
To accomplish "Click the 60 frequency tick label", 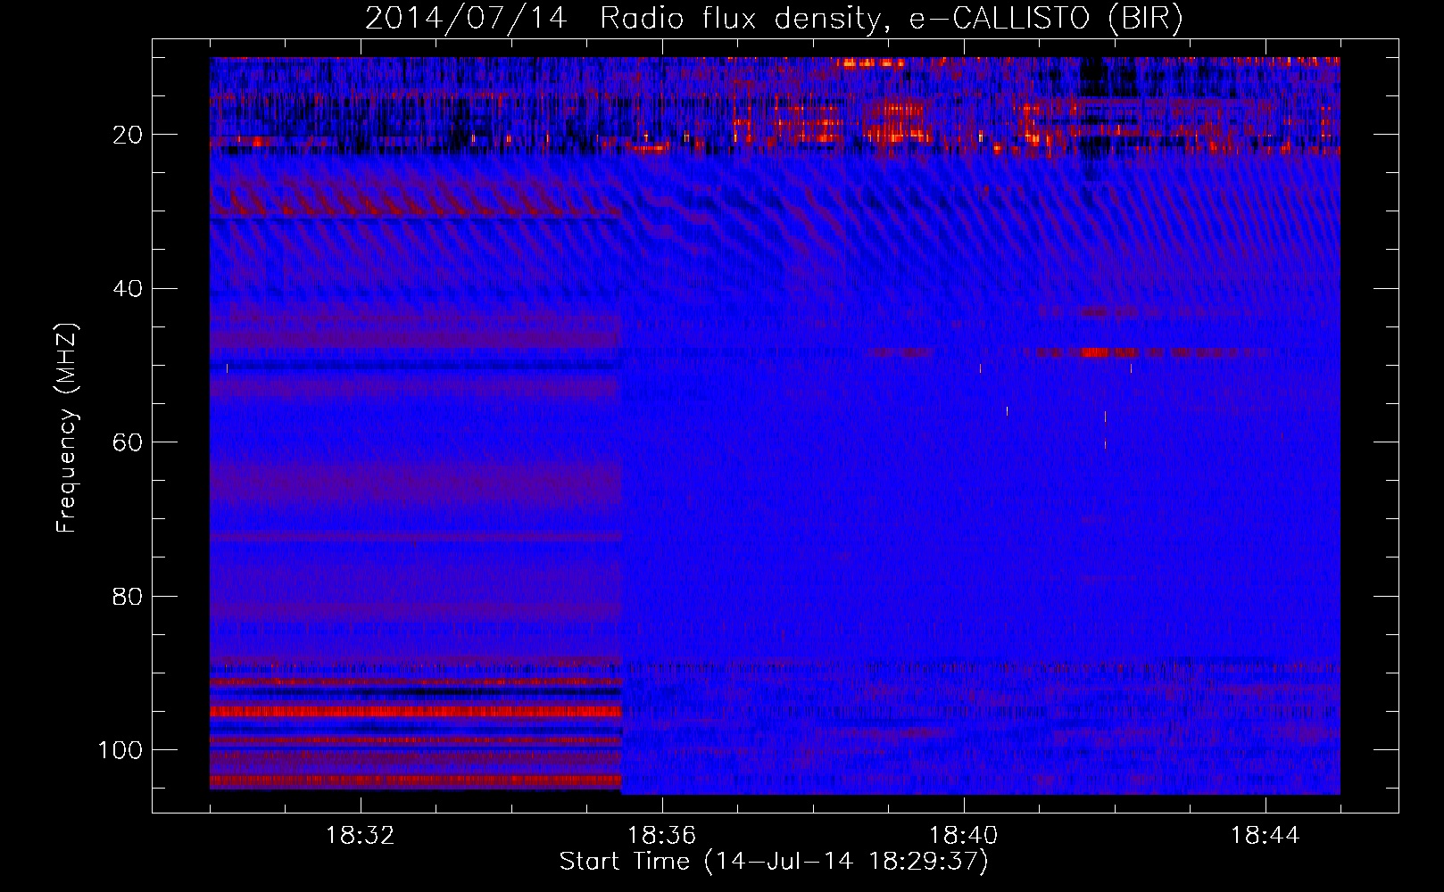I will click(128, 442).
